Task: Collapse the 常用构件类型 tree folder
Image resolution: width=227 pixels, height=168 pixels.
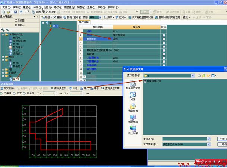Action: click(x=3, y=34)
